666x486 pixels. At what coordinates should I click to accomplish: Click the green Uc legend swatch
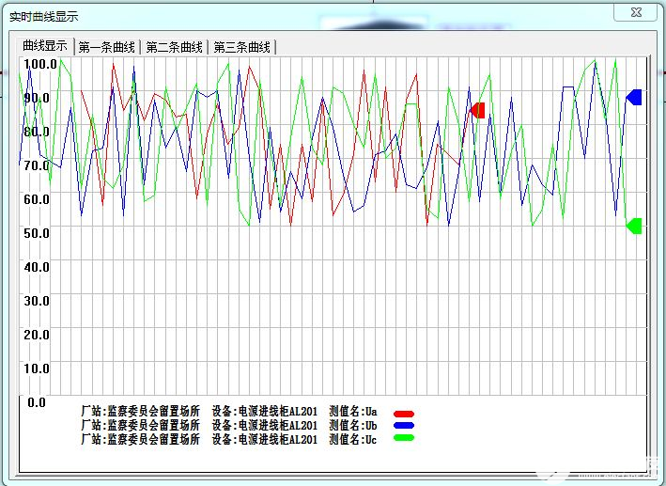(404, 437)
